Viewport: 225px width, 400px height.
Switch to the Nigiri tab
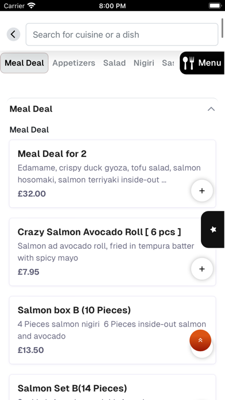pos(143,63)
